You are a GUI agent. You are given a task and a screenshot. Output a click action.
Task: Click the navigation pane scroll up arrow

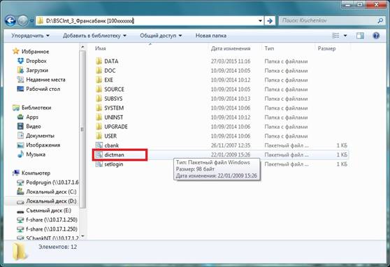(x=82, y=47)
